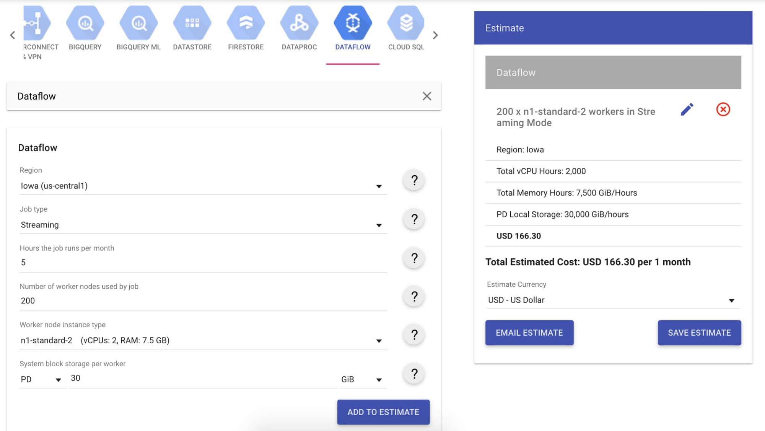765x431 pixels.
Task: Open the Job type dropdown Streaming
Action: (203, 225)
